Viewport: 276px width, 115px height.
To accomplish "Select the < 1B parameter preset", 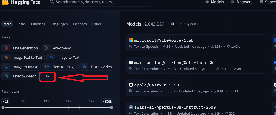I will pos(6,102).
